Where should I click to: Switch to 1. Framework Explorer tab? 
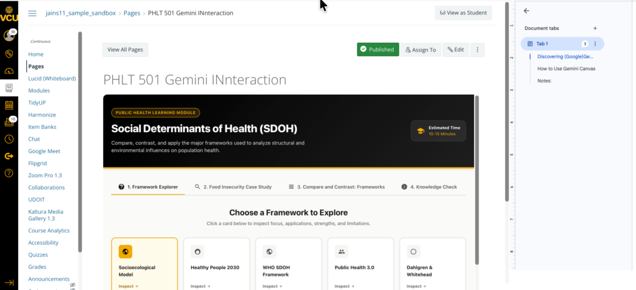click(148, 187)
